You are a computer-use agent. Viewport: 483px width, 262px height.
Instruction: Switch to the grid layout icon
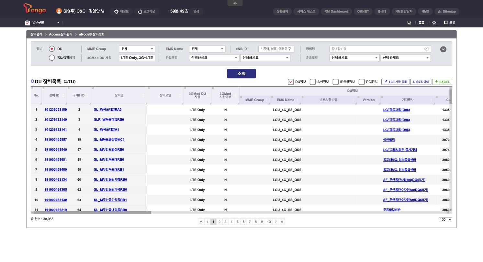[x=421, y=23]
